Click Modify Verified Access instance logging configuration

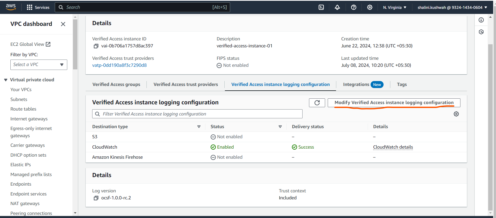(394, 103)
